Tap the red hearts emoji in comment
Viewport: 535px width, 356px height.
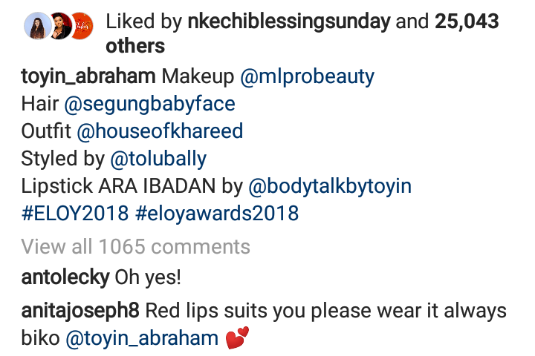tap(237, 339)
